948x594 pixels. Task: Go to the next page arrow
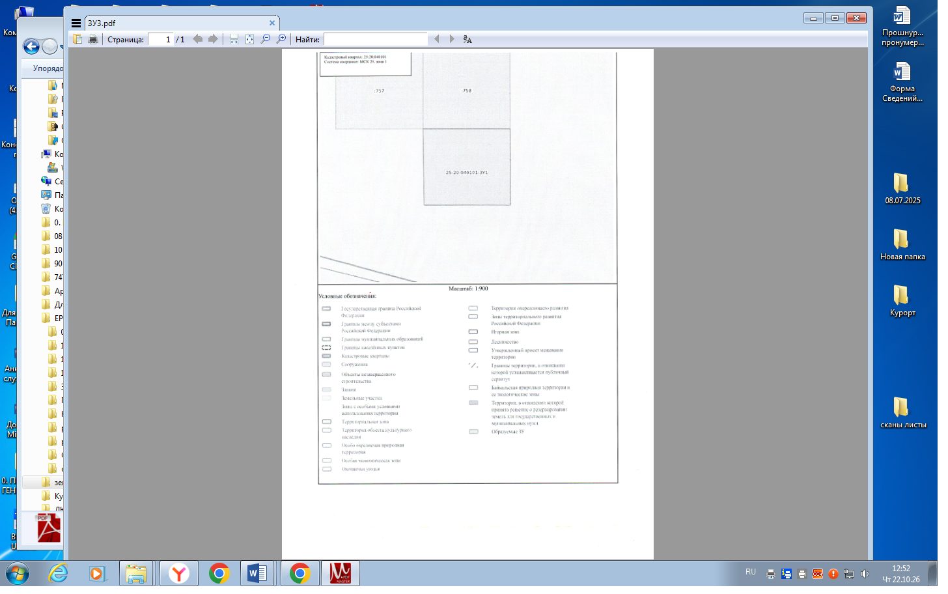(x=213, y=39)
